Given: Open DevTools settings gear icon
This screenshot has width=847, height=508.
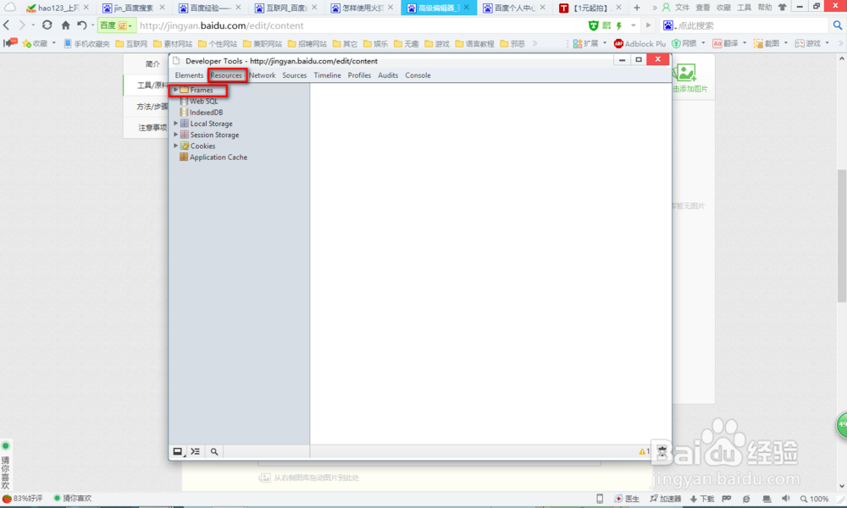Looking at the screenshot, I should [662, 451].
